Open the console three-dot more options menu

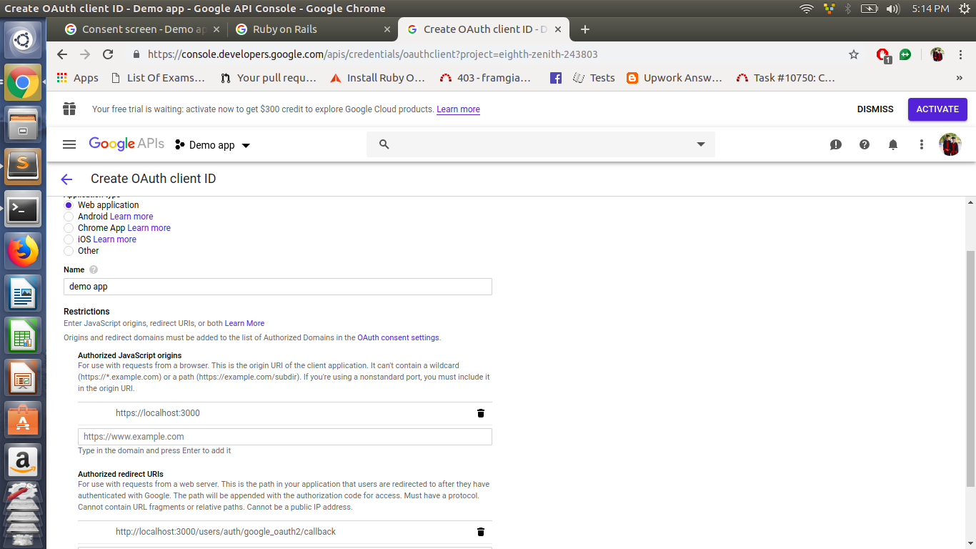922,144
